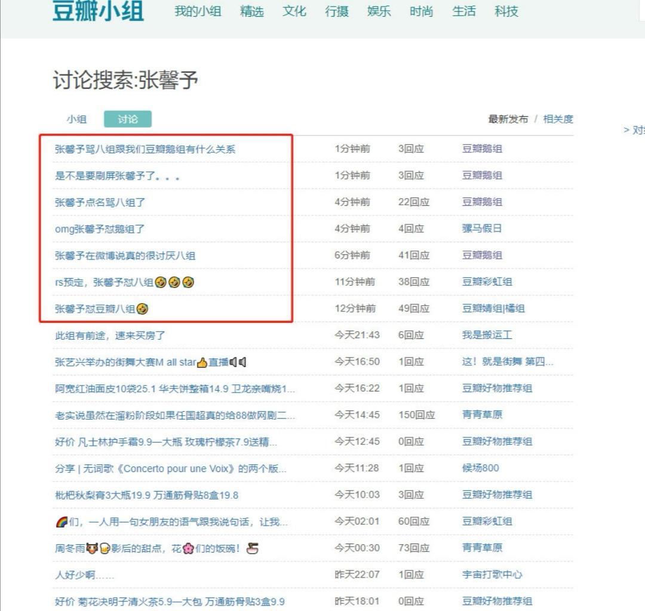Image resolution: width=645 pixels, height=611 pixels.
Task: Open post 张馨予骂八组跟我们豆瓣鹅组有什么关系
Action: 145,149
